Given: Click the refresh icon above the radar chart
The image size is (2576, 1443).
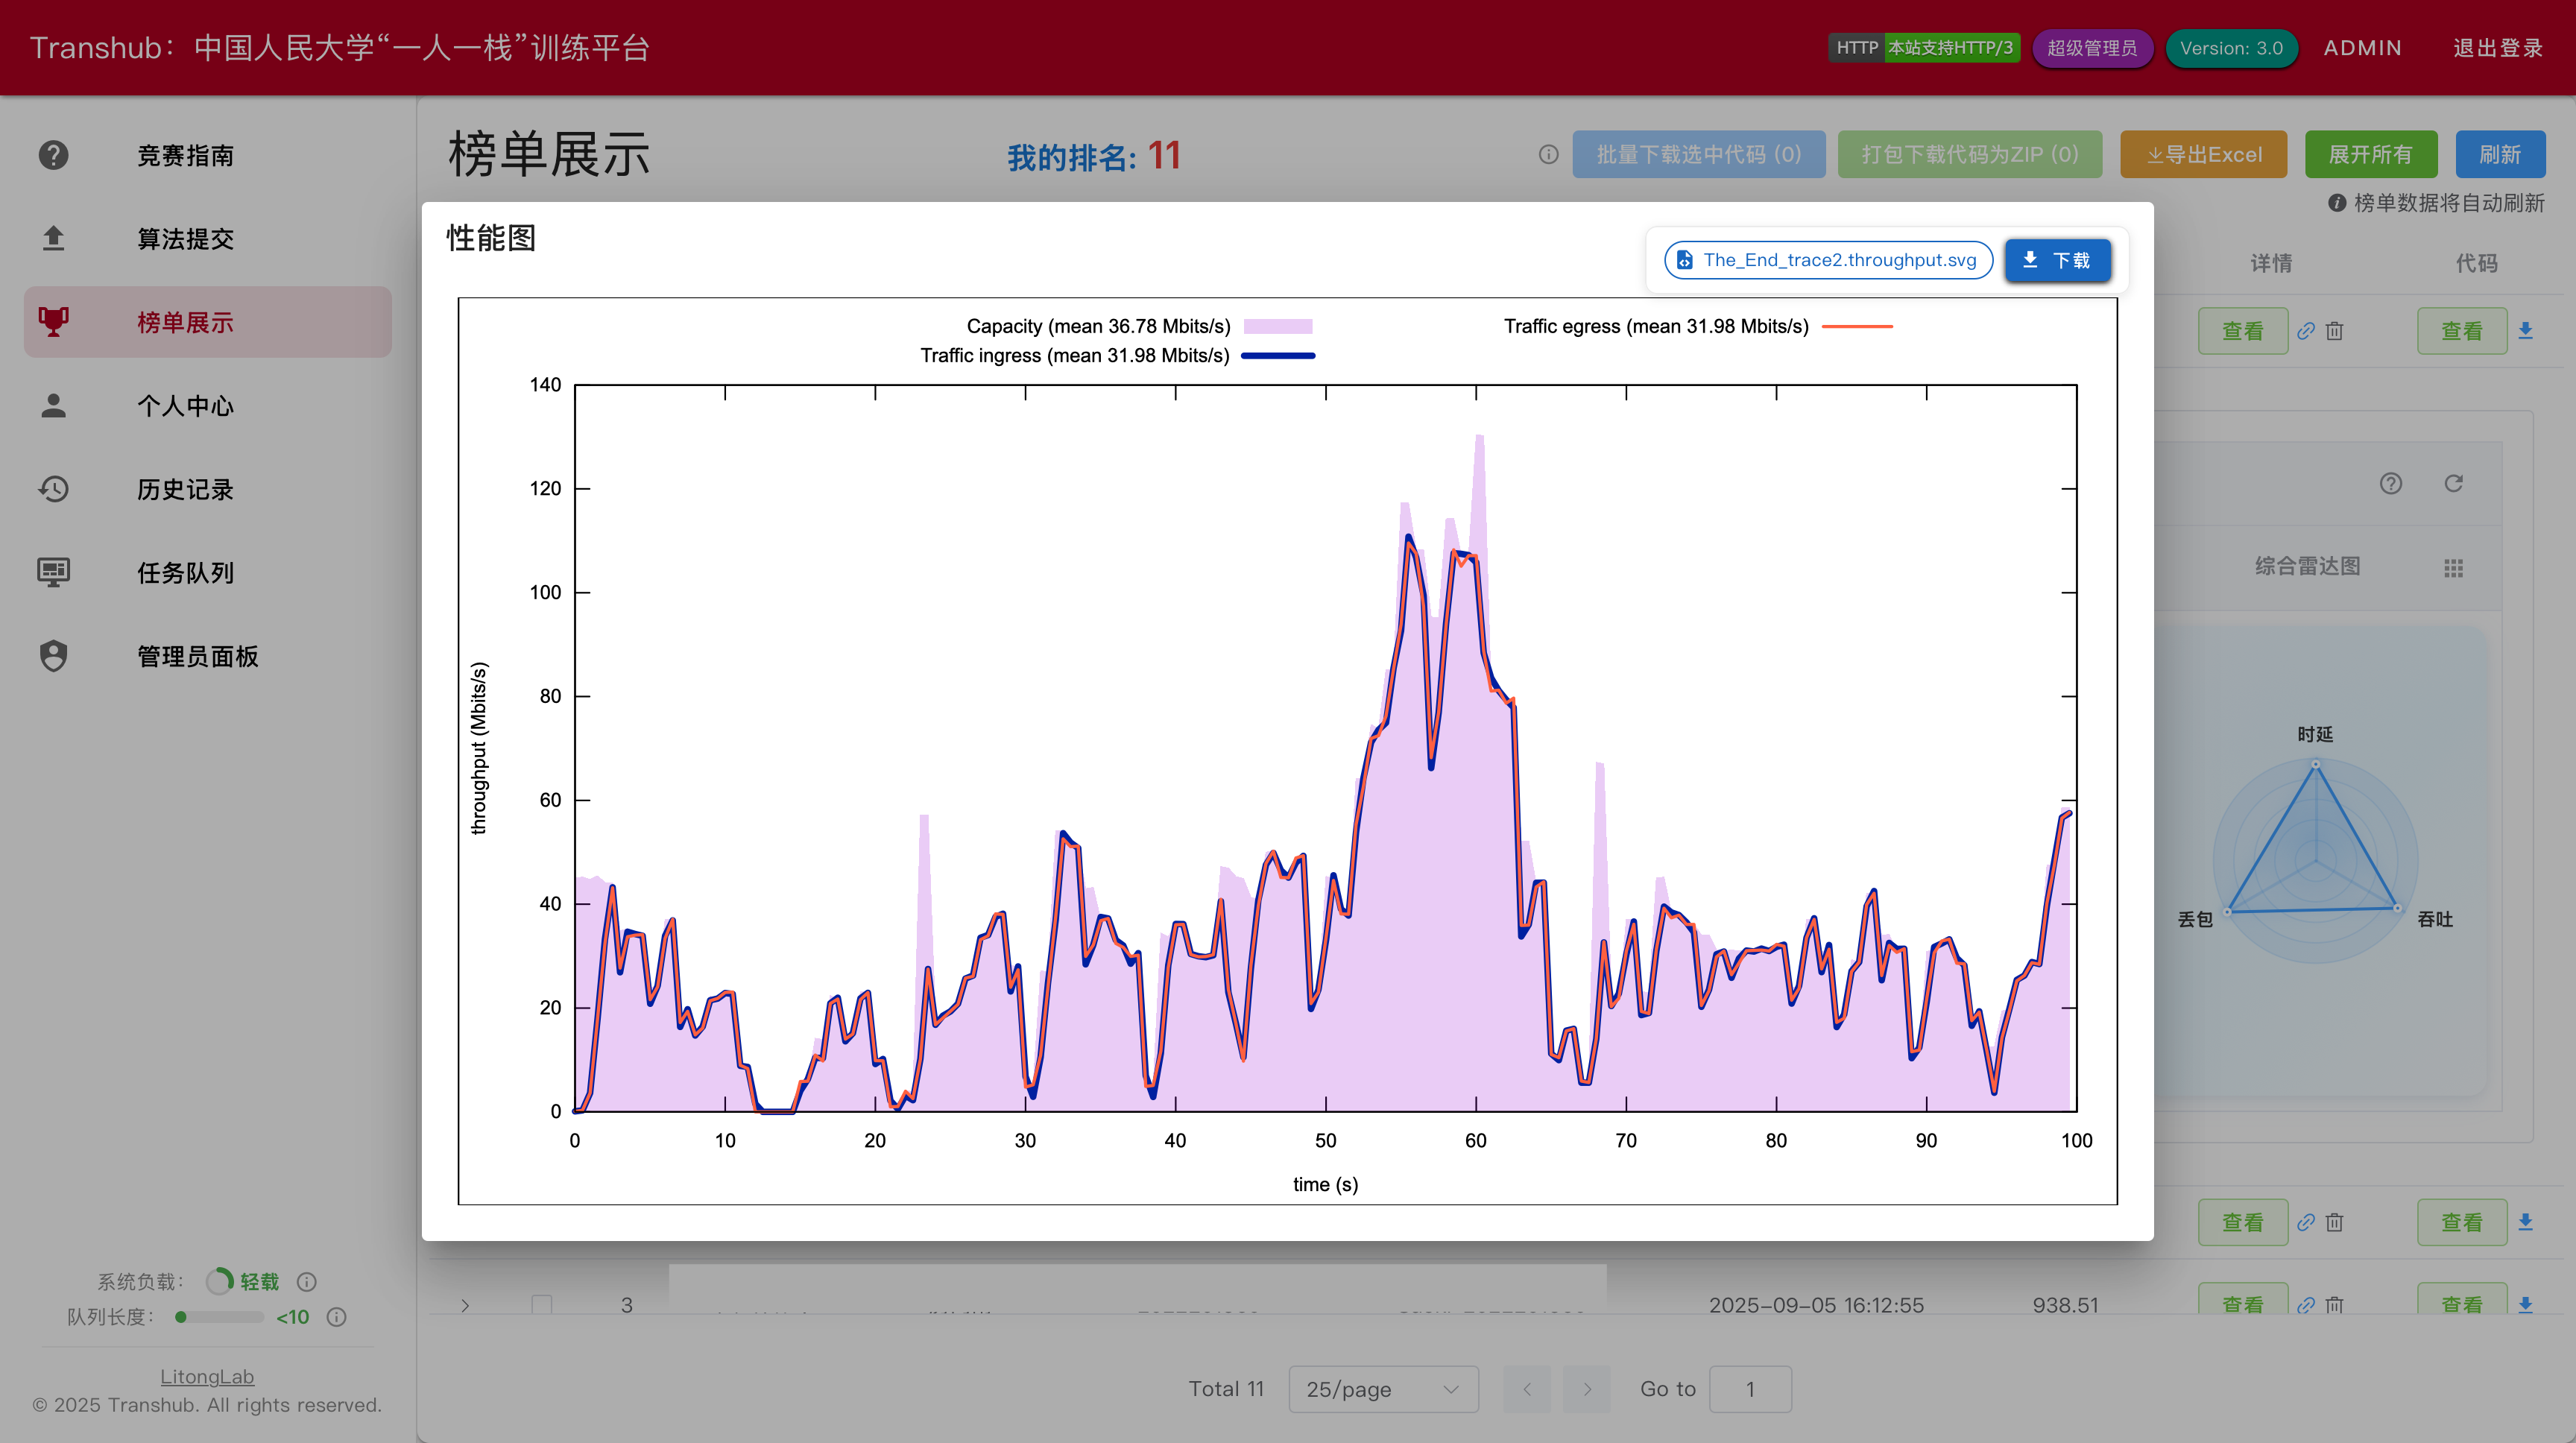Looking at the screenshot, I should (2453, 484).
